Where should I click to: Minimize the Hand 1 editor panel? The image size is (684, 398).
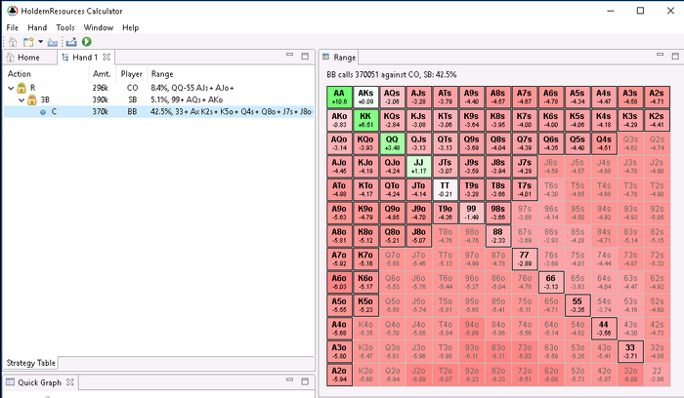[289, 55]
